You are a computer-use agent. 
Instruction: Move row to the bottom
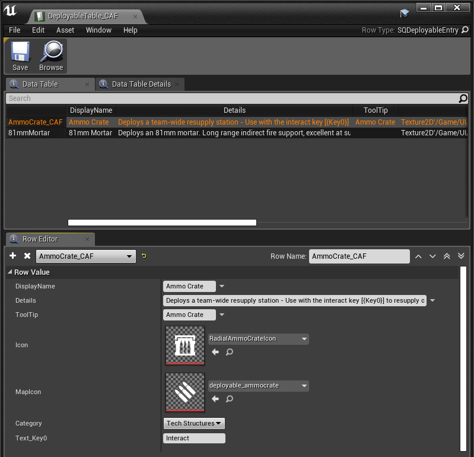pyautogui.click(x=461, y=256)
